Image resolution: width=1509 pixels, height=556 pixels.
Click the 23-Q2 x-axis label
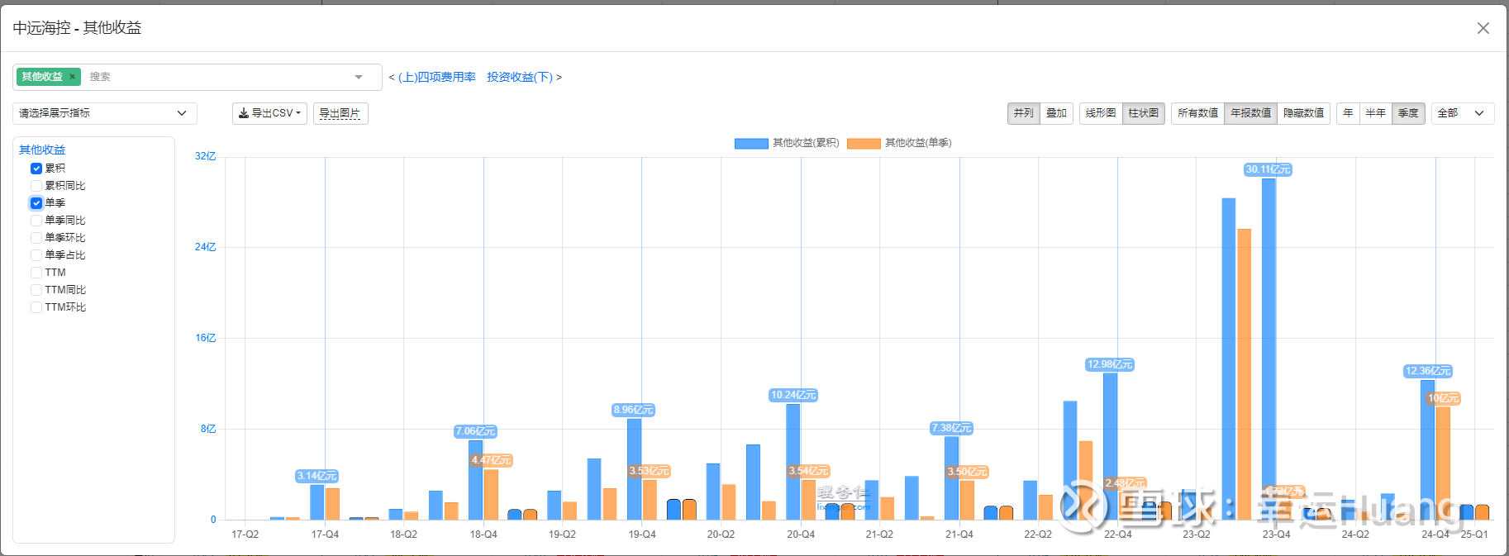click(1197, 535)
